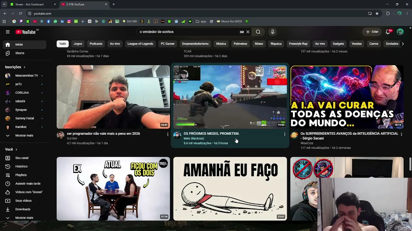
Task: Click the vertical page scrollbar thumb
Action: coord(410,164)
